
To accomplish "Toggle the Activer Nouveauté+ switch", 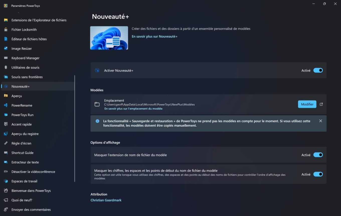I will point(318,70).
